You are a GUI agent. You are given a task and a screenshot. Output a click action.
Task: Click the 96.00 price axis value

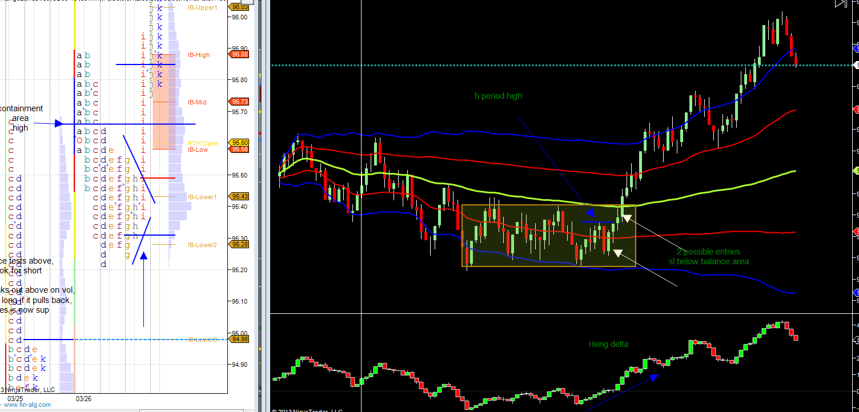coord(240,17)
